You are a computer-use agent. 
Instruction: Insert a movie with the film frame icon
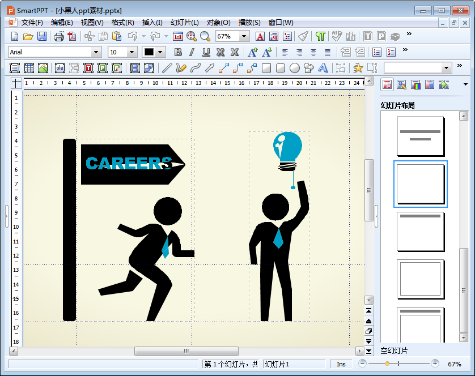click(x=135, y=68)
